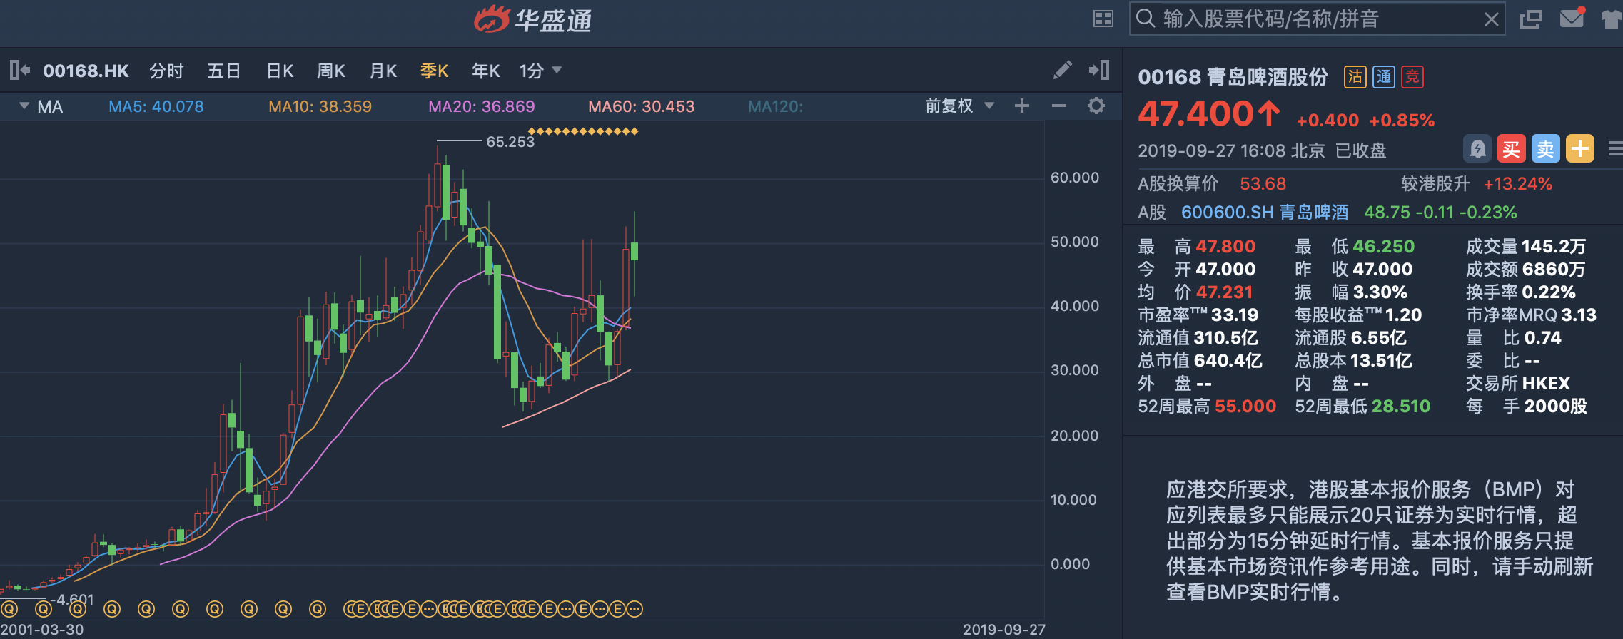Open the multi-window grid layout icon
The height and width of the screenshot is (639, 1623).
[x=1103, y=19]
